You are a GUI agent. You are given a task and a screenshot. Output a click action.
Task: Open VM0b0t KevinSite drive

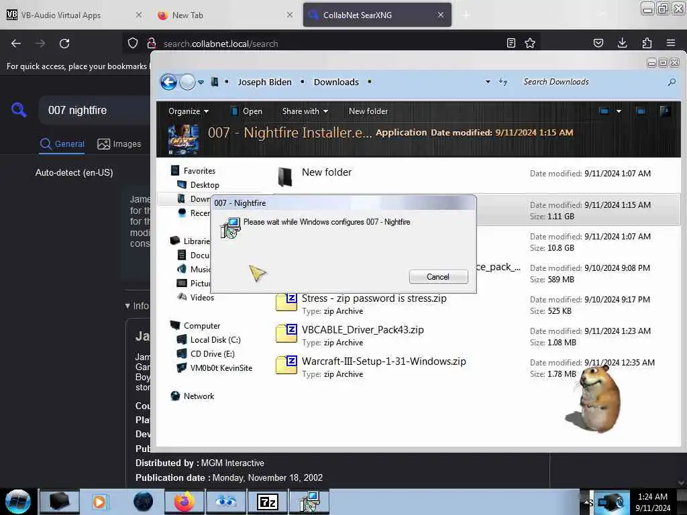(x=221, y=367)
